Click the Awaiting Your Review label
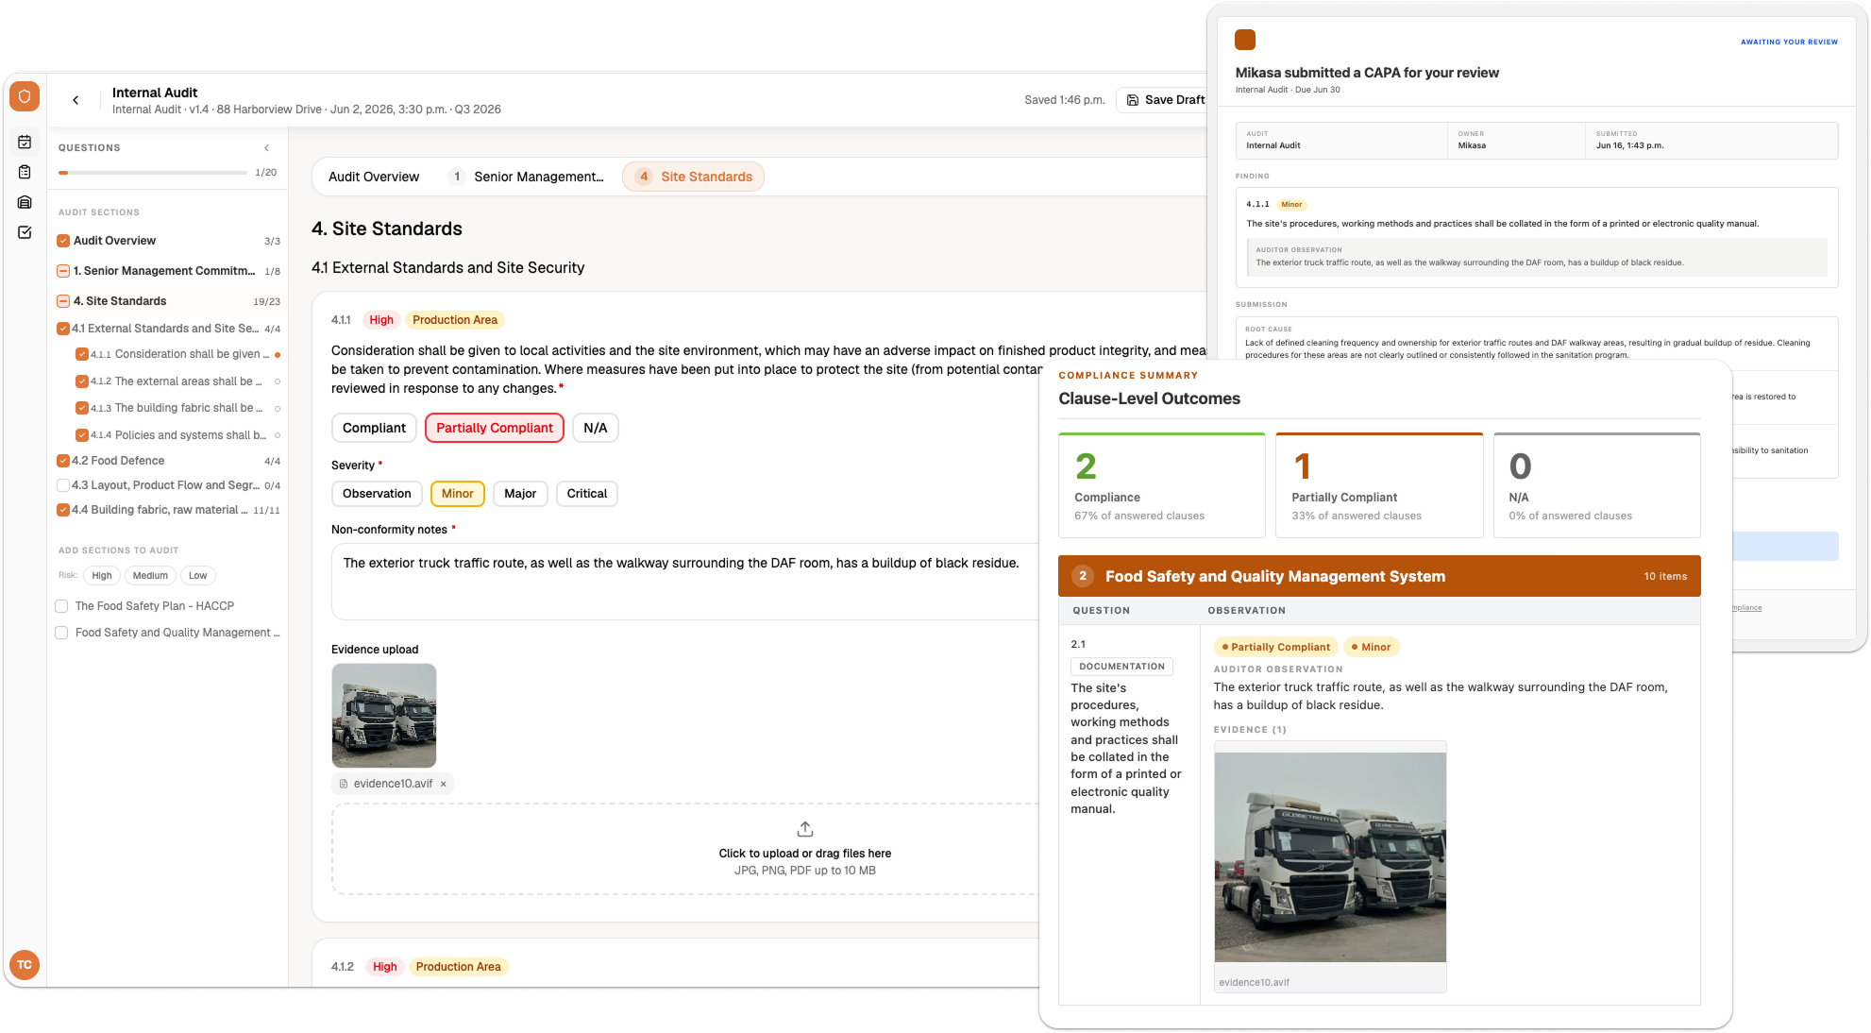 tap(1789, 42)
